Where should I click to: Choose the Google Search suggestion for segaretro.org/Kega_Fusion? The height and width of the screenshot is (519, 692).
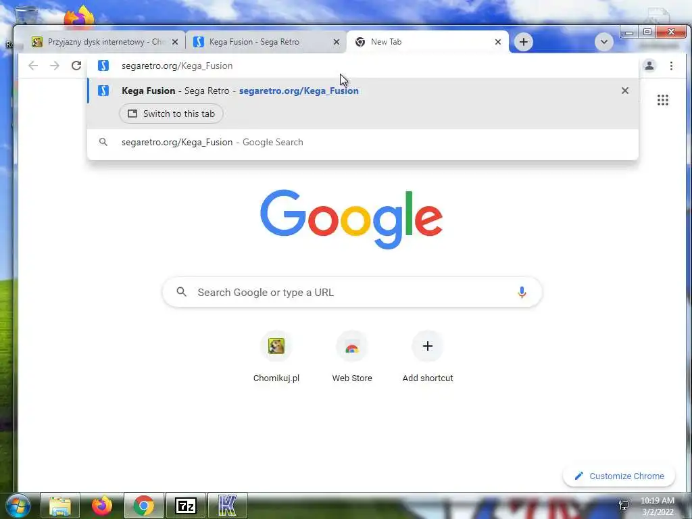363,142
